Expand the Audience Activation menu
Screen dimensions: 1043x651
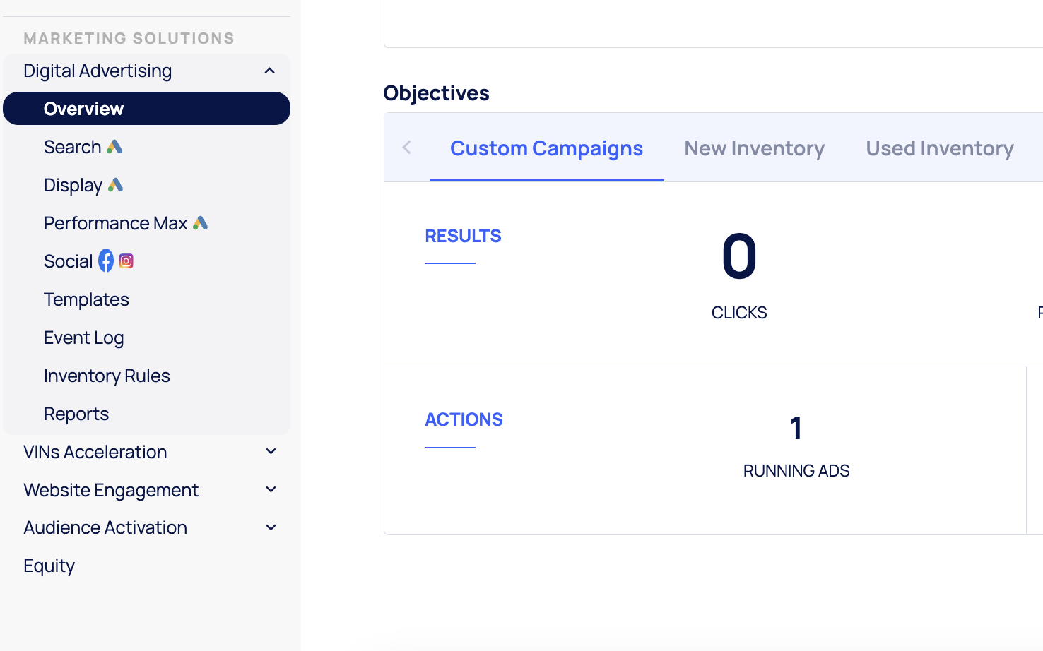tap(271, 527)
